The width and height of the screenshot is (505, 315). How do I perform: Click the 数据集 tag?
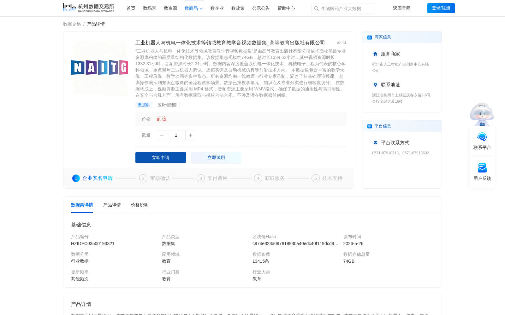coord(144,105)
